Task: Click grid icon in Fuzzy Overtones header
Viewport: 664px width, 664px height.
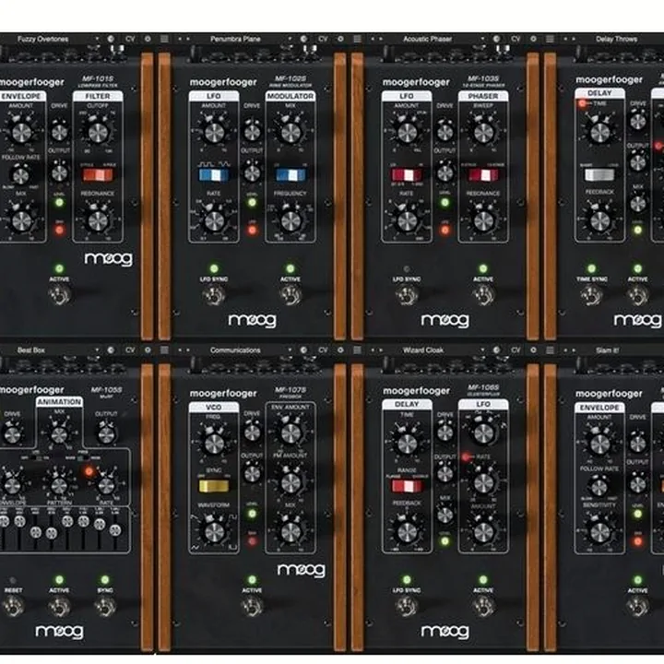Action: tap(164, 39)
